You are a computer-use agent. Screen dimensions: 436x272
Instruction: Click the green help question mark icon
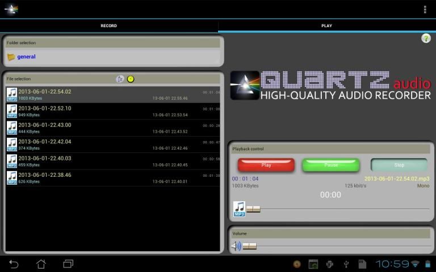tap(426, 38)
